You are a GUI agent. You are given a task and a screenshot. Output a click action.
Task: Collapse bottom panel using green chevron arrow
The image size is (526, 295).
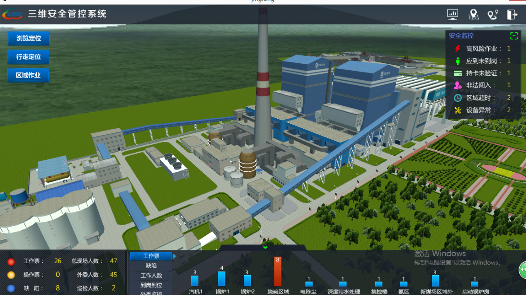pos(265,247)
